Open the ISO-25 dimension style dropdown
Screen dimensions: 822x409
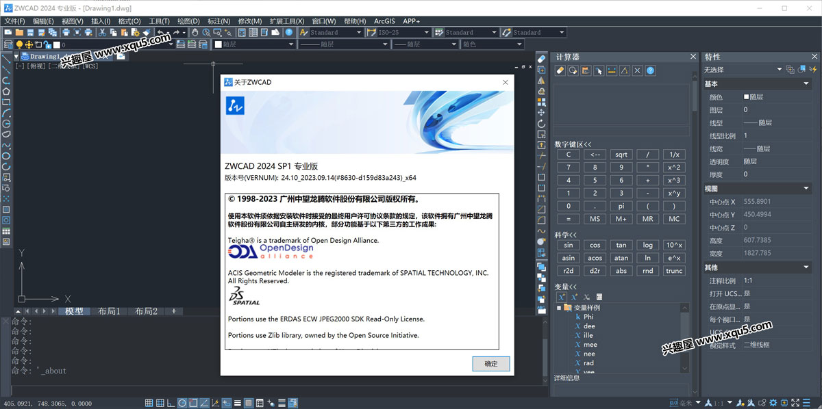click(x=425, y=32)
